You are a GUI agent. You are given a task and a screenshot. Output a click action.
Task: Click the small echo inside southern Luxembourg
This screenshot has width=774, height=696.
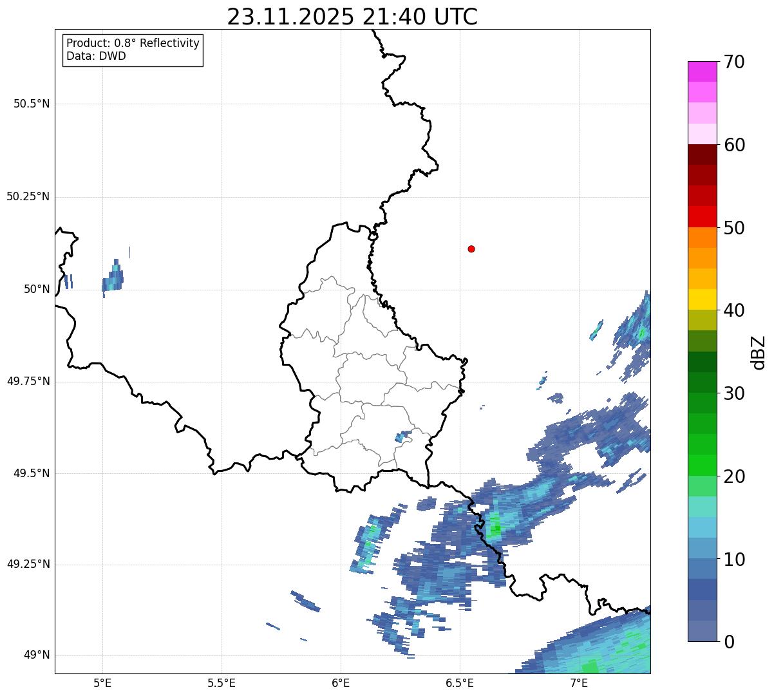403,436
